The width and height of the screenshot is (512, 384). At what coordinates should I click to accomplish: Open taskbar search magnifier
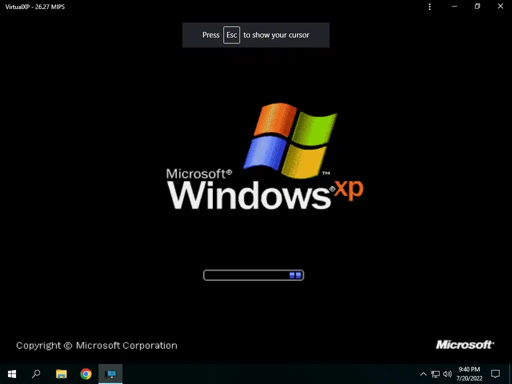tap(36, 374)
